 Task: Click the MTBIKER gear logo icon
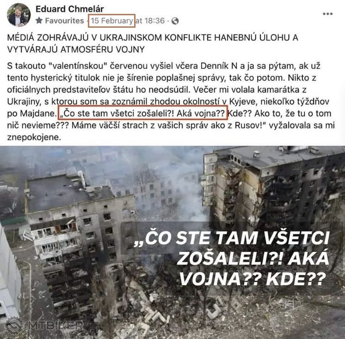[x=14, y=326]
